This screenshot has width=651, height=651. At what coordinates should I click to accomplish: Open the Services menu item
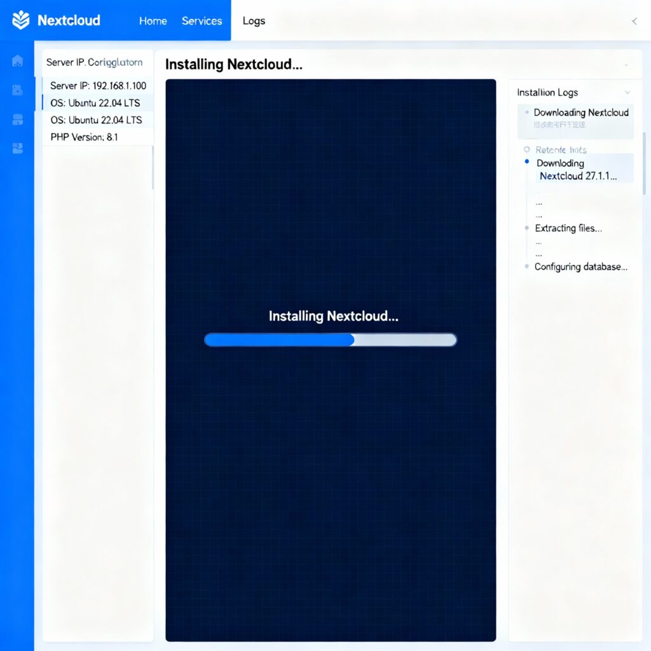pos(202,21)
